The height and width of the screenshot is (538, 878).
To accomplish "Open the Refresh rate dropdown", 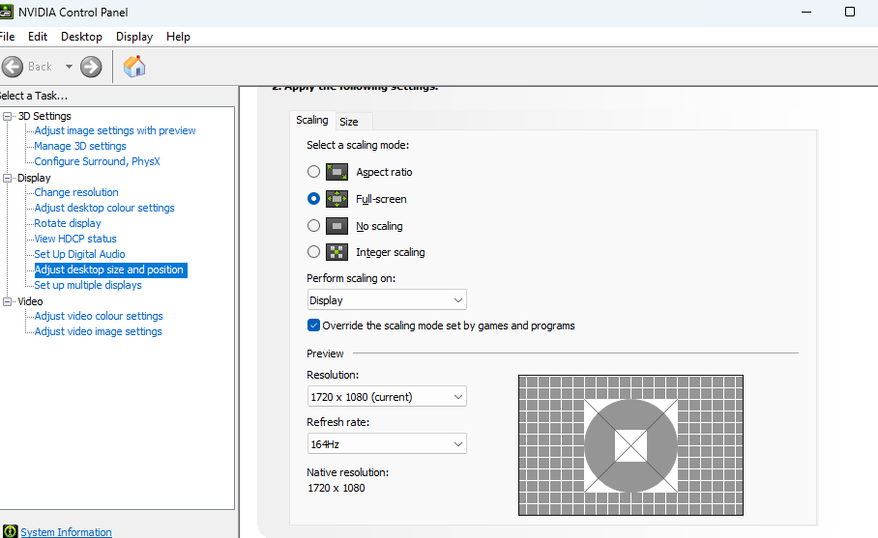I will coord(387,444).
